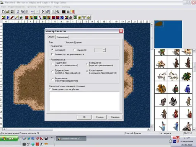Click the custom message text area
Image resolution: width=196 pixels, height=147 pixels.
tap(84, 101)
